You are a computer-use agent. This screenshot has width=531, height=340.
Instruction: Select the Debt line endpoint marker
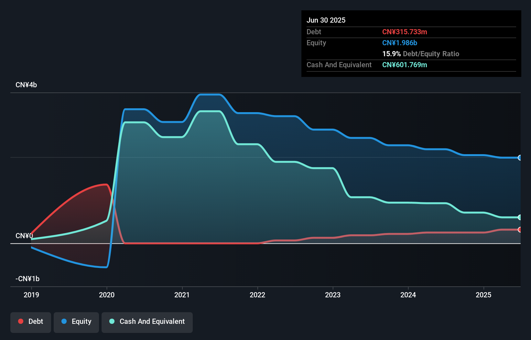point(519,230)
